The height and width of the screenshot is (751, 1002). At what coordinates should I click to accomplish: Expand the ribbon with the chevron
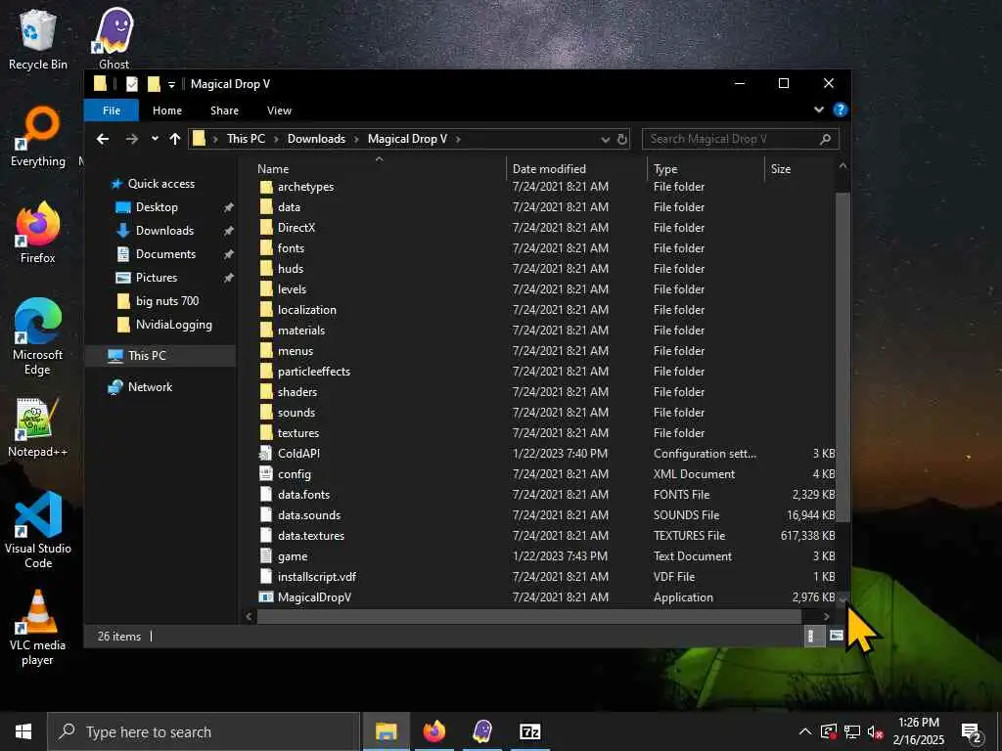(819, 110)
